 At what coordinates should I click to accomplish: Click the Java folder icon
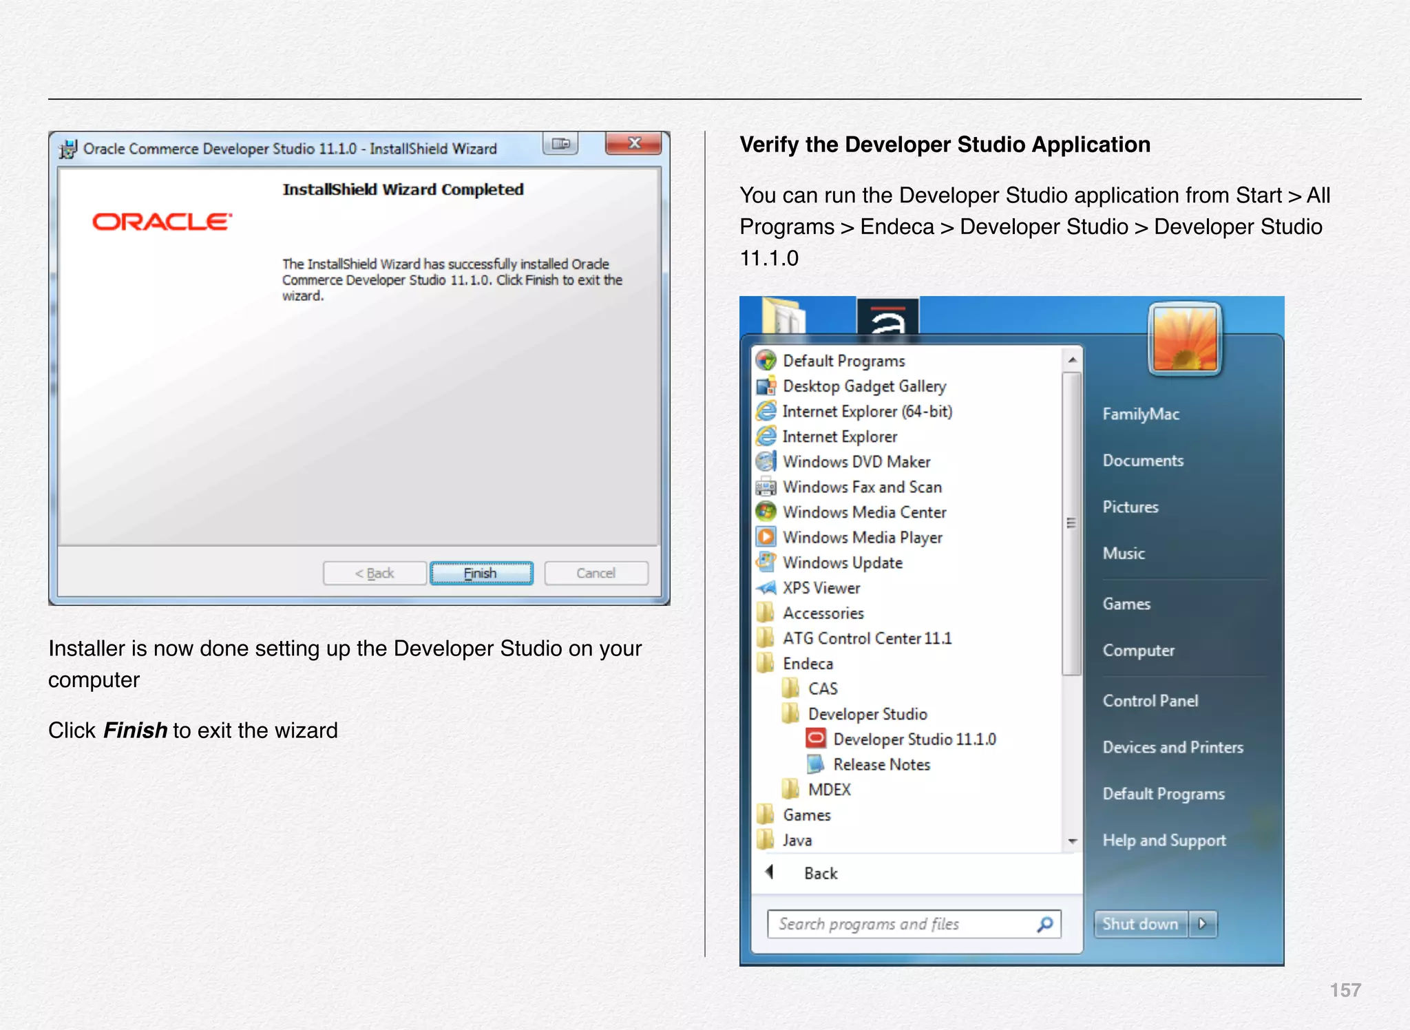pyautogui.click(x=765, y=840)
